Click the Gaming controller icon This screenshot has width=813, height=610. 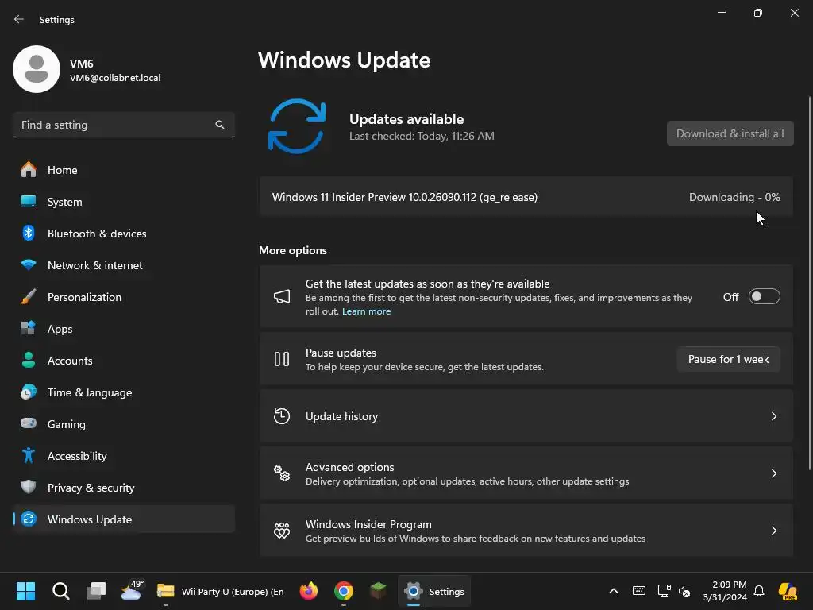(29, 423)
